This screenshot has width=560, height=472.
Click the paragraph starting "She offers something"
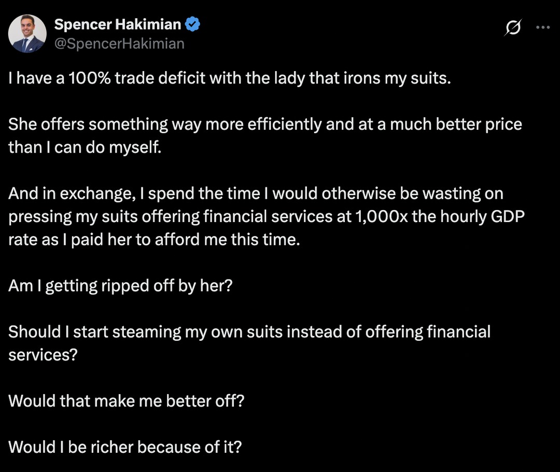pos(265,135)
